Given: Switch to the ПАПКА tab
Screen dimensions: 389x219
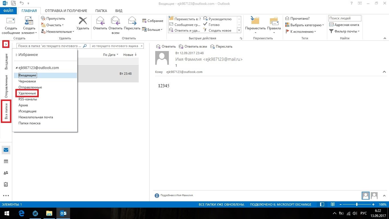Looking at the screenshot, I should (101, 11).
